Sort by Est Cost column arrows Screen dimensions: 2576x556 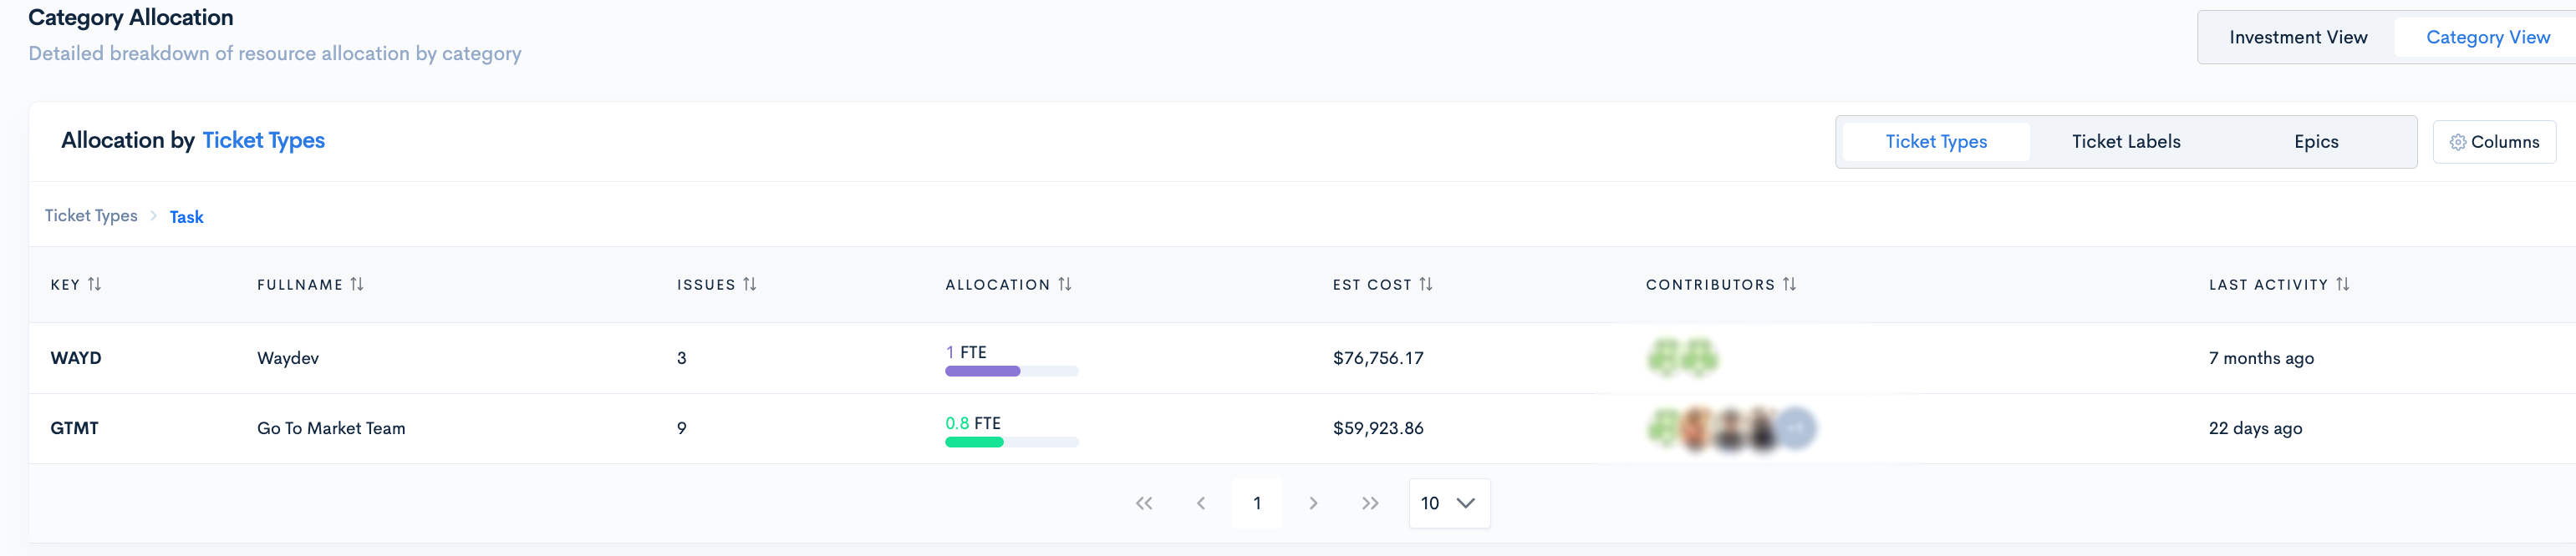[1426, 285]
